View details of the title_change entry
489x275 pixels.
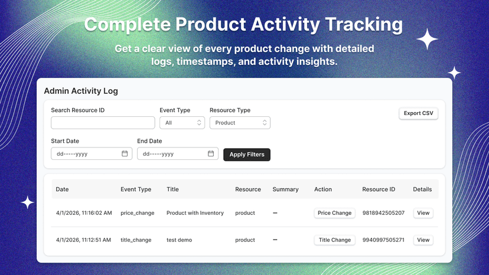(x=423, y=240)
